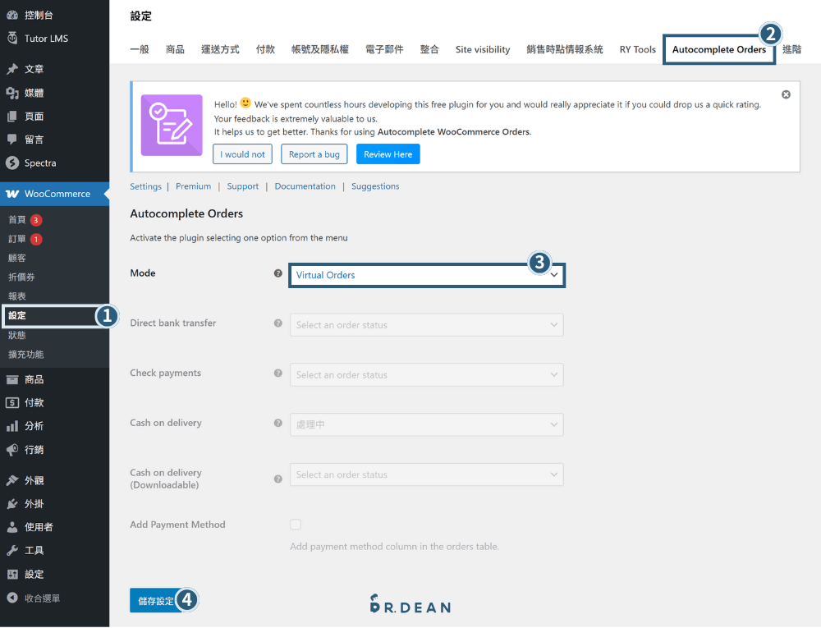This screenshot has width=821, height=628.
Task: Dismiss the rating notice
Action: [786, 94]
